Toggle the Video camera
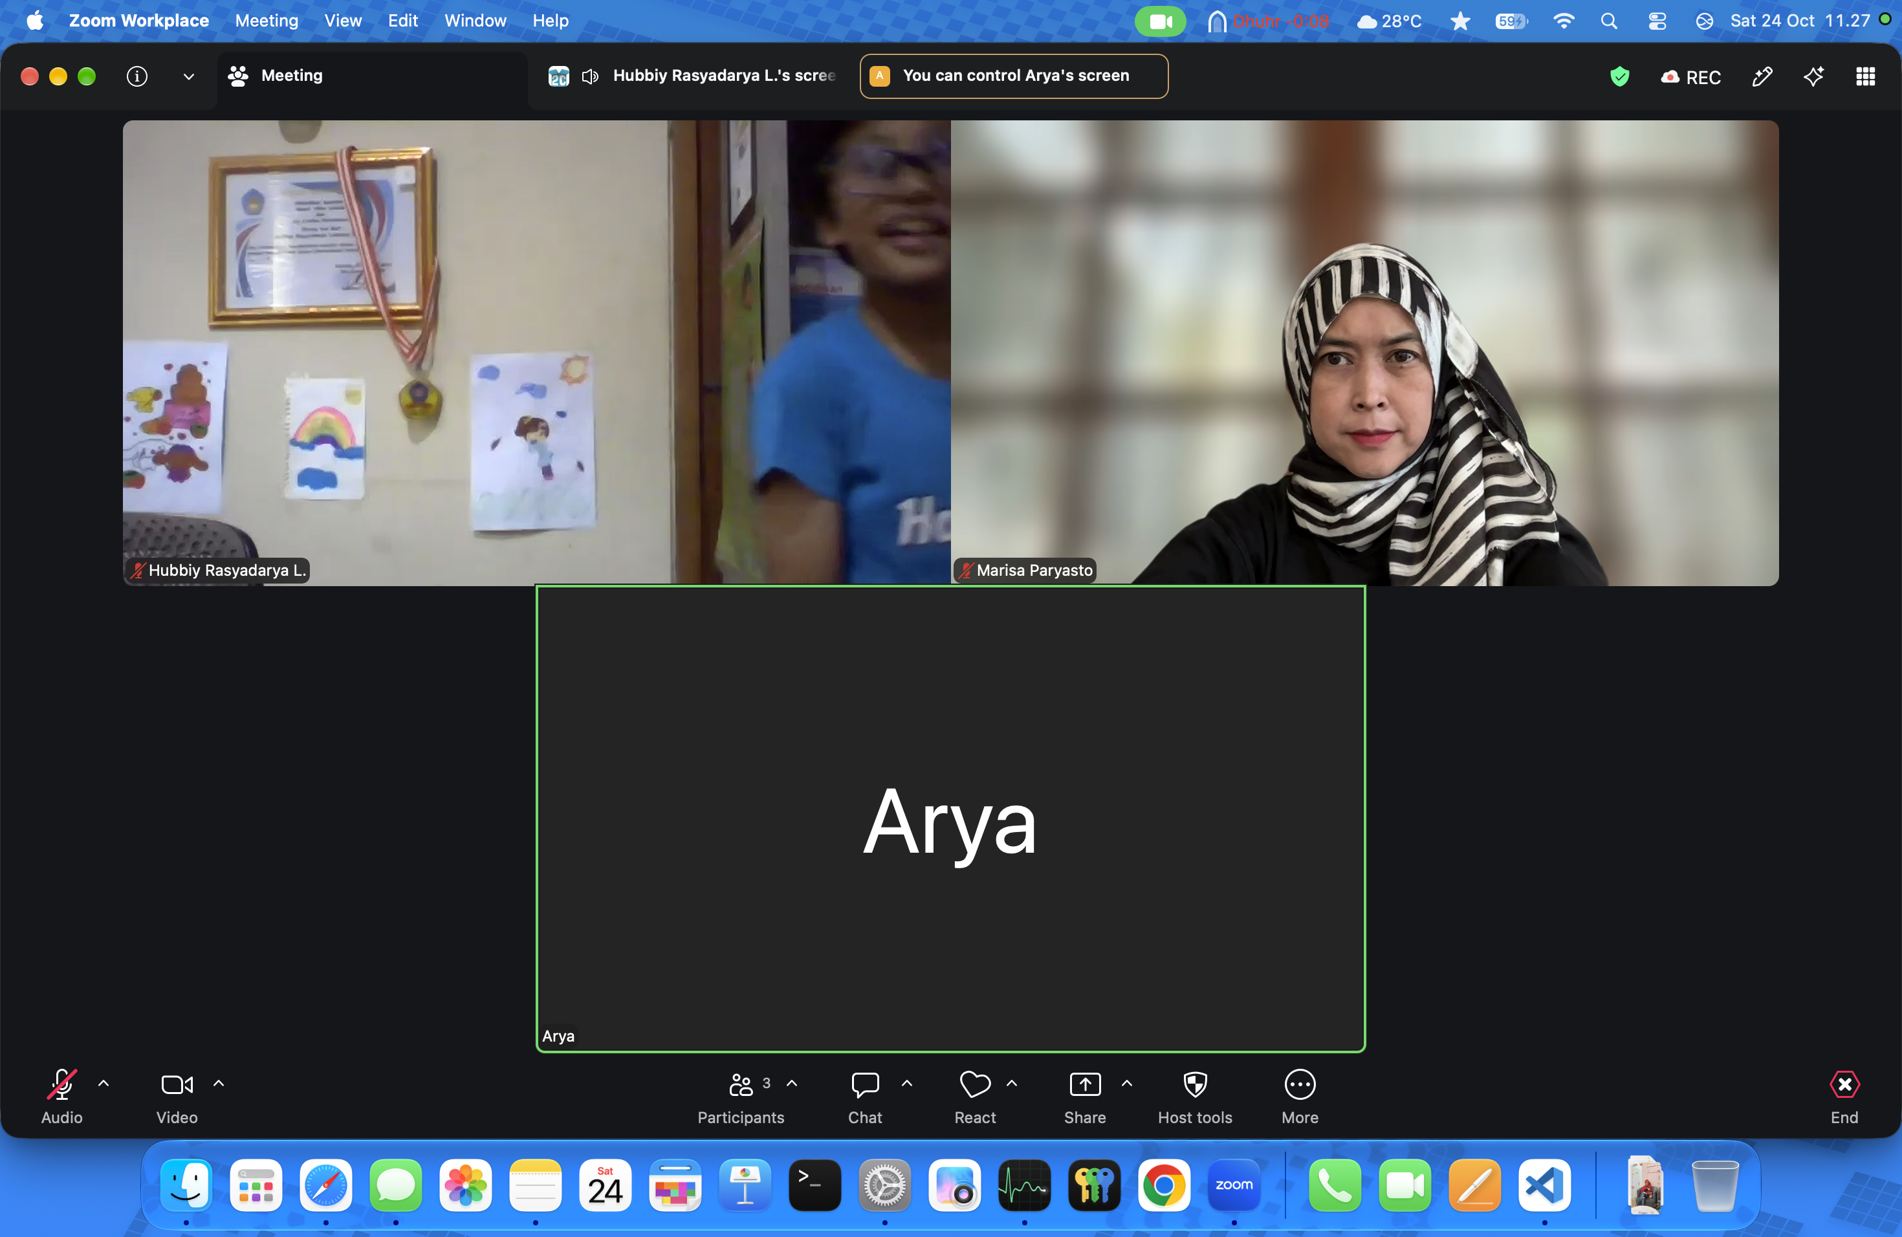This screenshot has width=1902, height=1237. tap(177, 1097)
